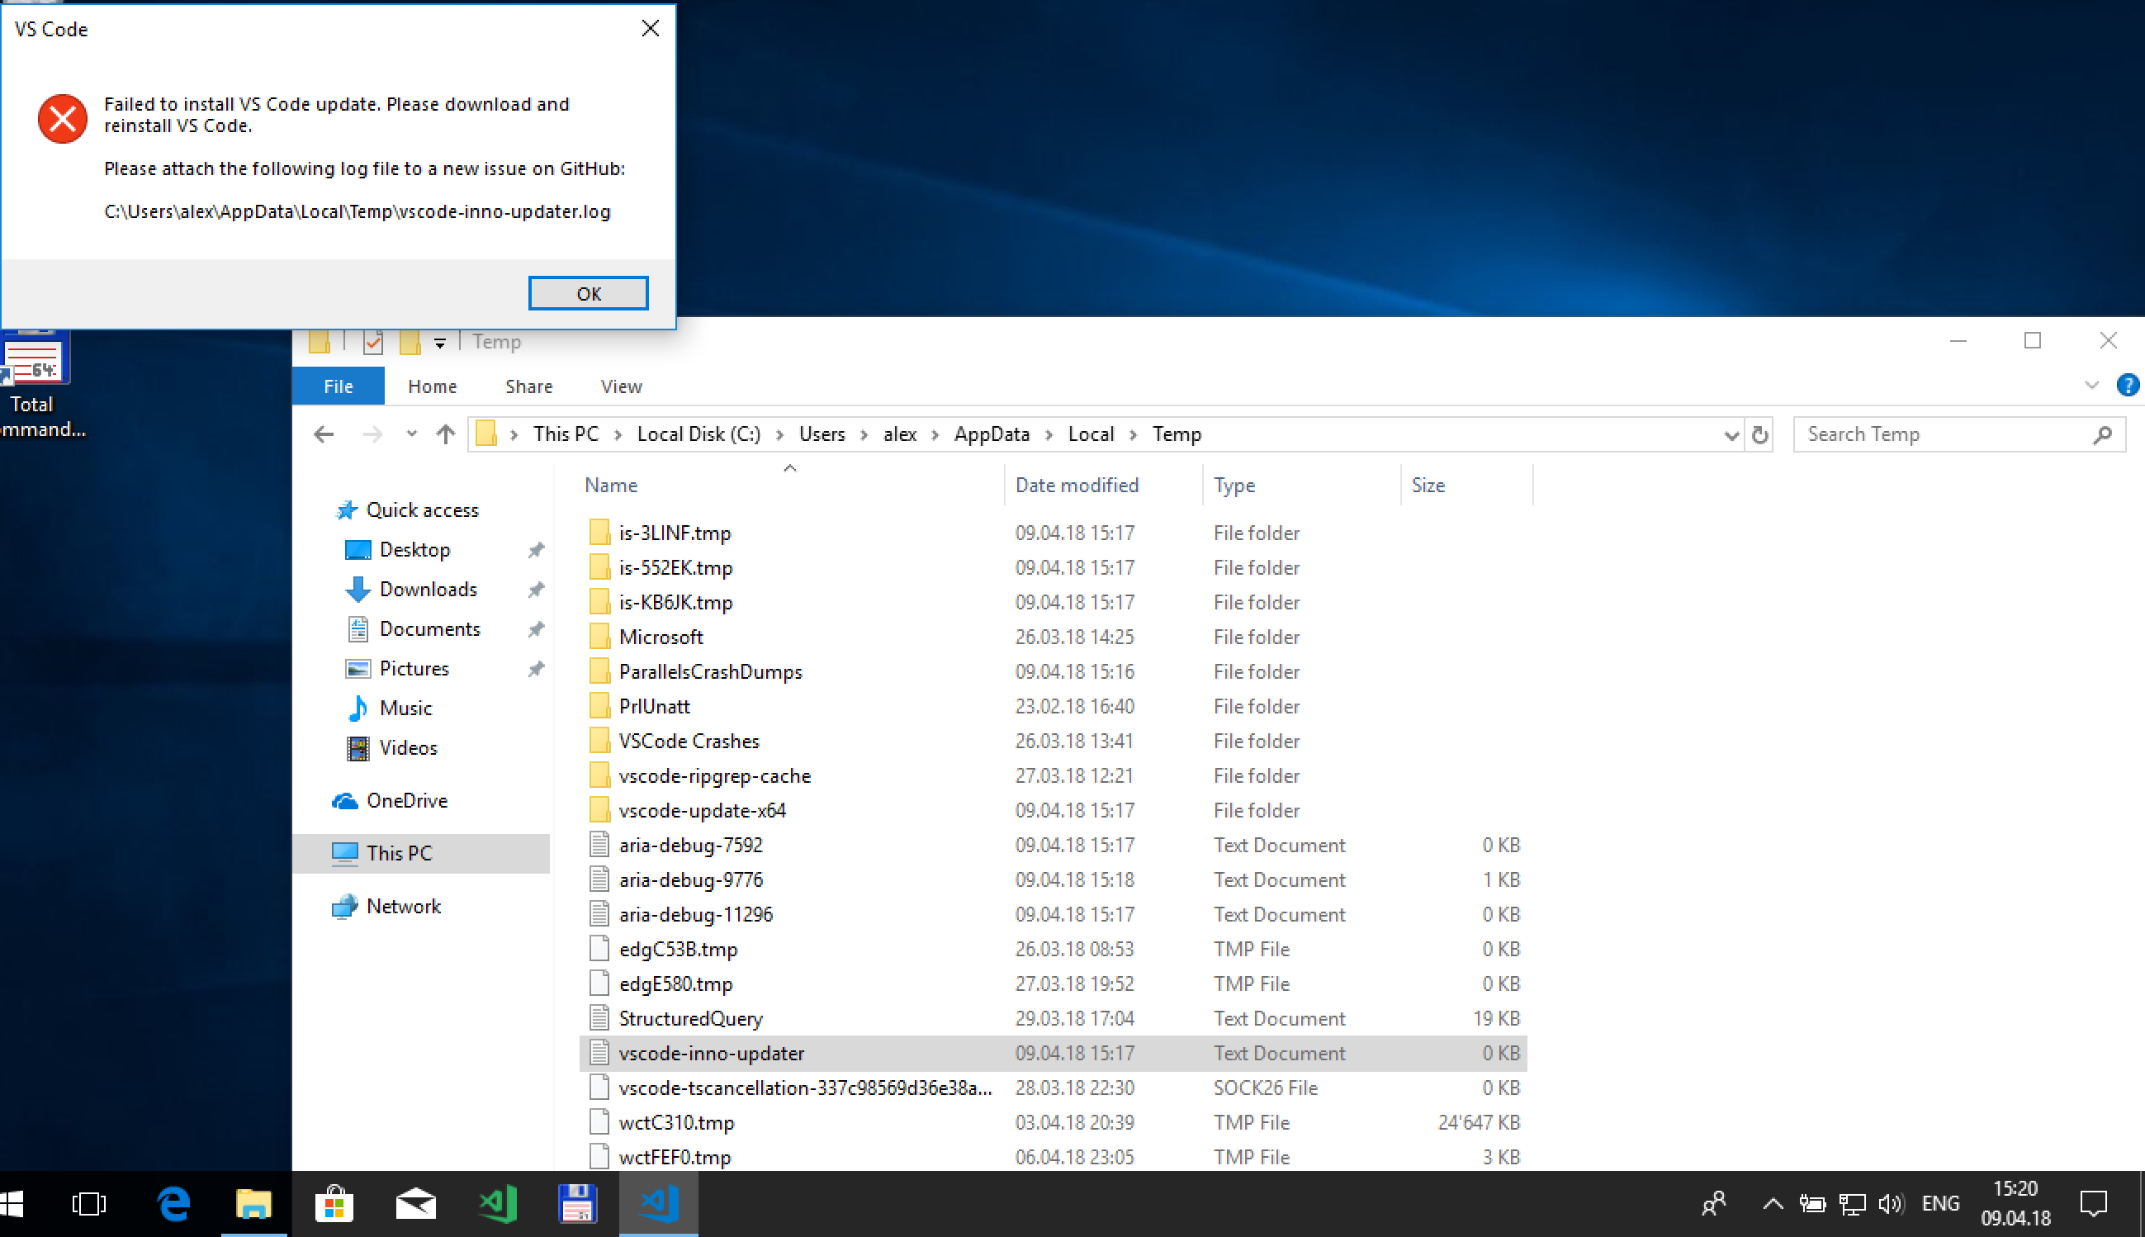Open Microsoft Store from taskbar
The height and width of the screenshot is (1237, 2145).
(334, 1205)
